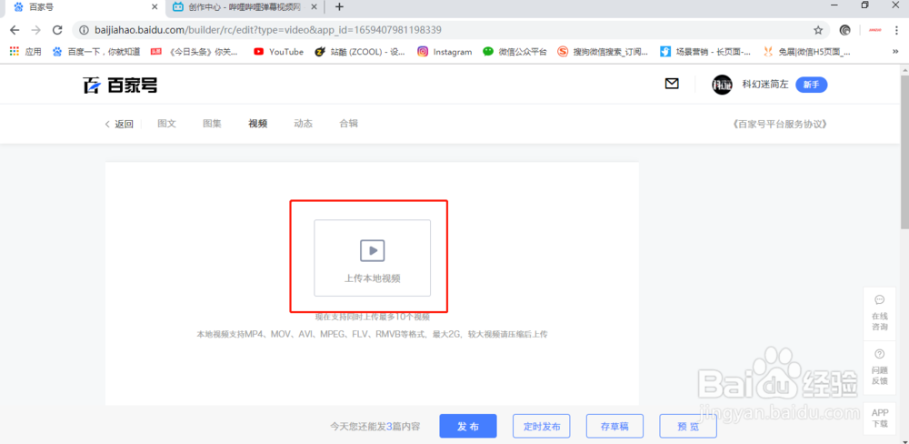Open the 应用 apps bookmark

[25, 52]
